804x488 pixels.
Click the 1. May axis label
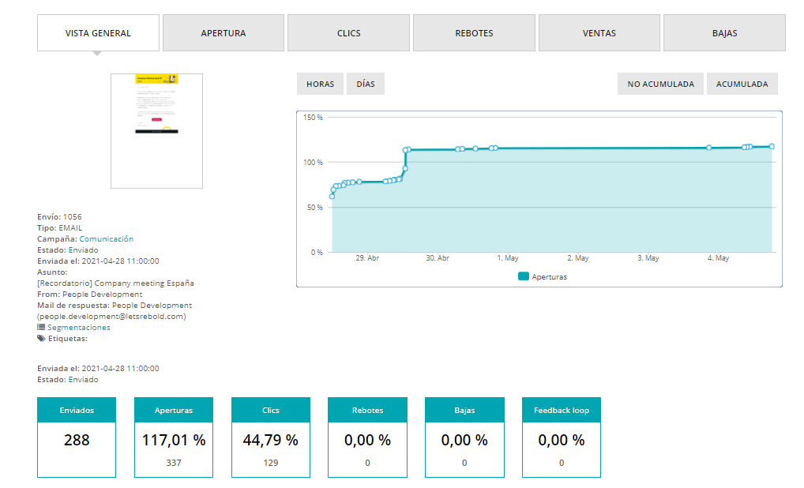(x=508, y=258)
